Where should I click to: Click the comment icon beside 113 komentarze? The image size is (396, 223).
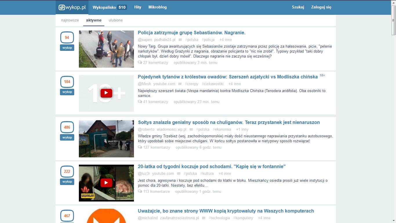(x=140, y=191)
